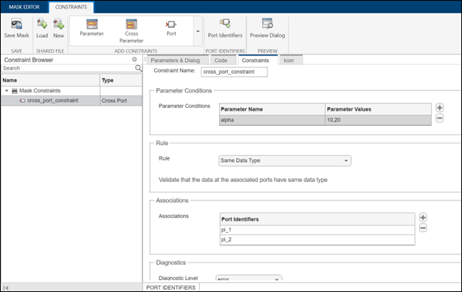
Task: Collapse the Mask Constraints tree node
Action: coord(7,91)
